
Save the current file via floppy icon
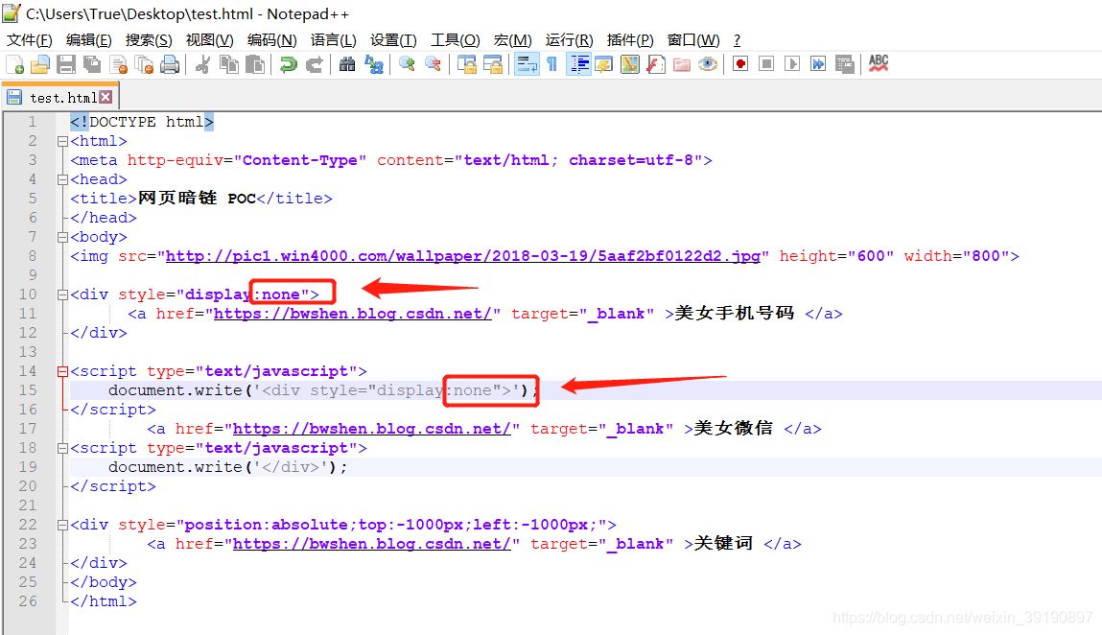tap(66, 64)
